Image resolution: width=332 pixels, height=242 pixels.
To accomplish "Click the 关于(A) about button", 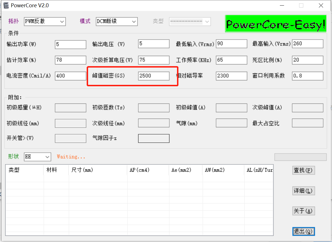I will point(304,211).
